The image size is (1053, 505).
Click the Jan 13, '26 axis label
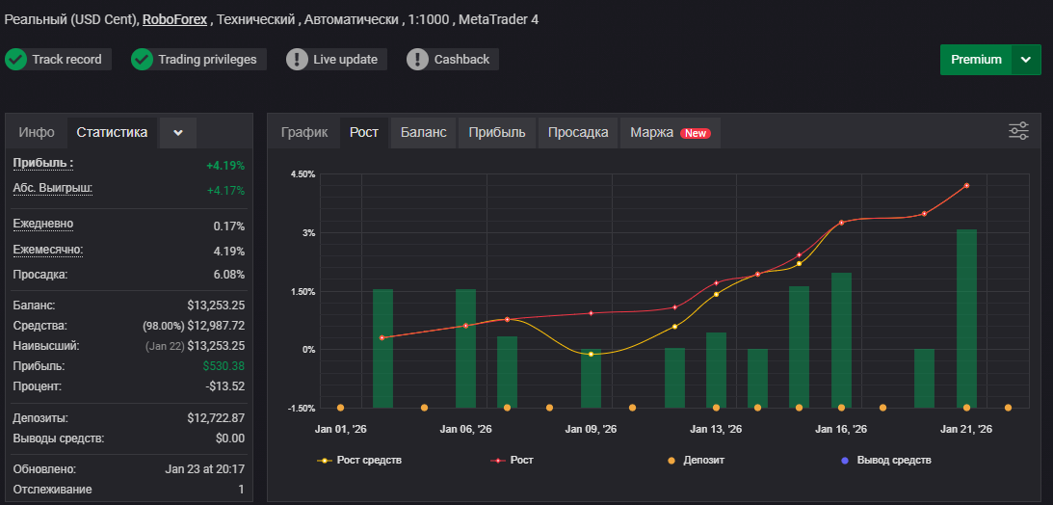coord(715,429)
